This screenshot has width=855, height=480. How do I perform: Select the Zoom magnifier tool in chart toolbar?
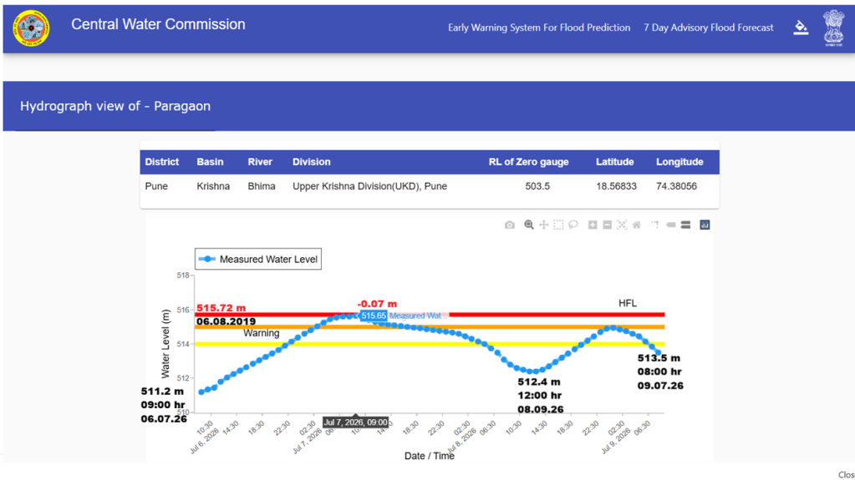[529, 225]
